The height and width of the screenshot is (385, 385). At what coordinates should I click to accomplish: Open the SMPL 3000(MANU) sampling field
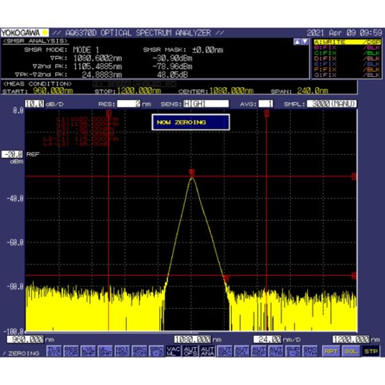coord(331,103)
